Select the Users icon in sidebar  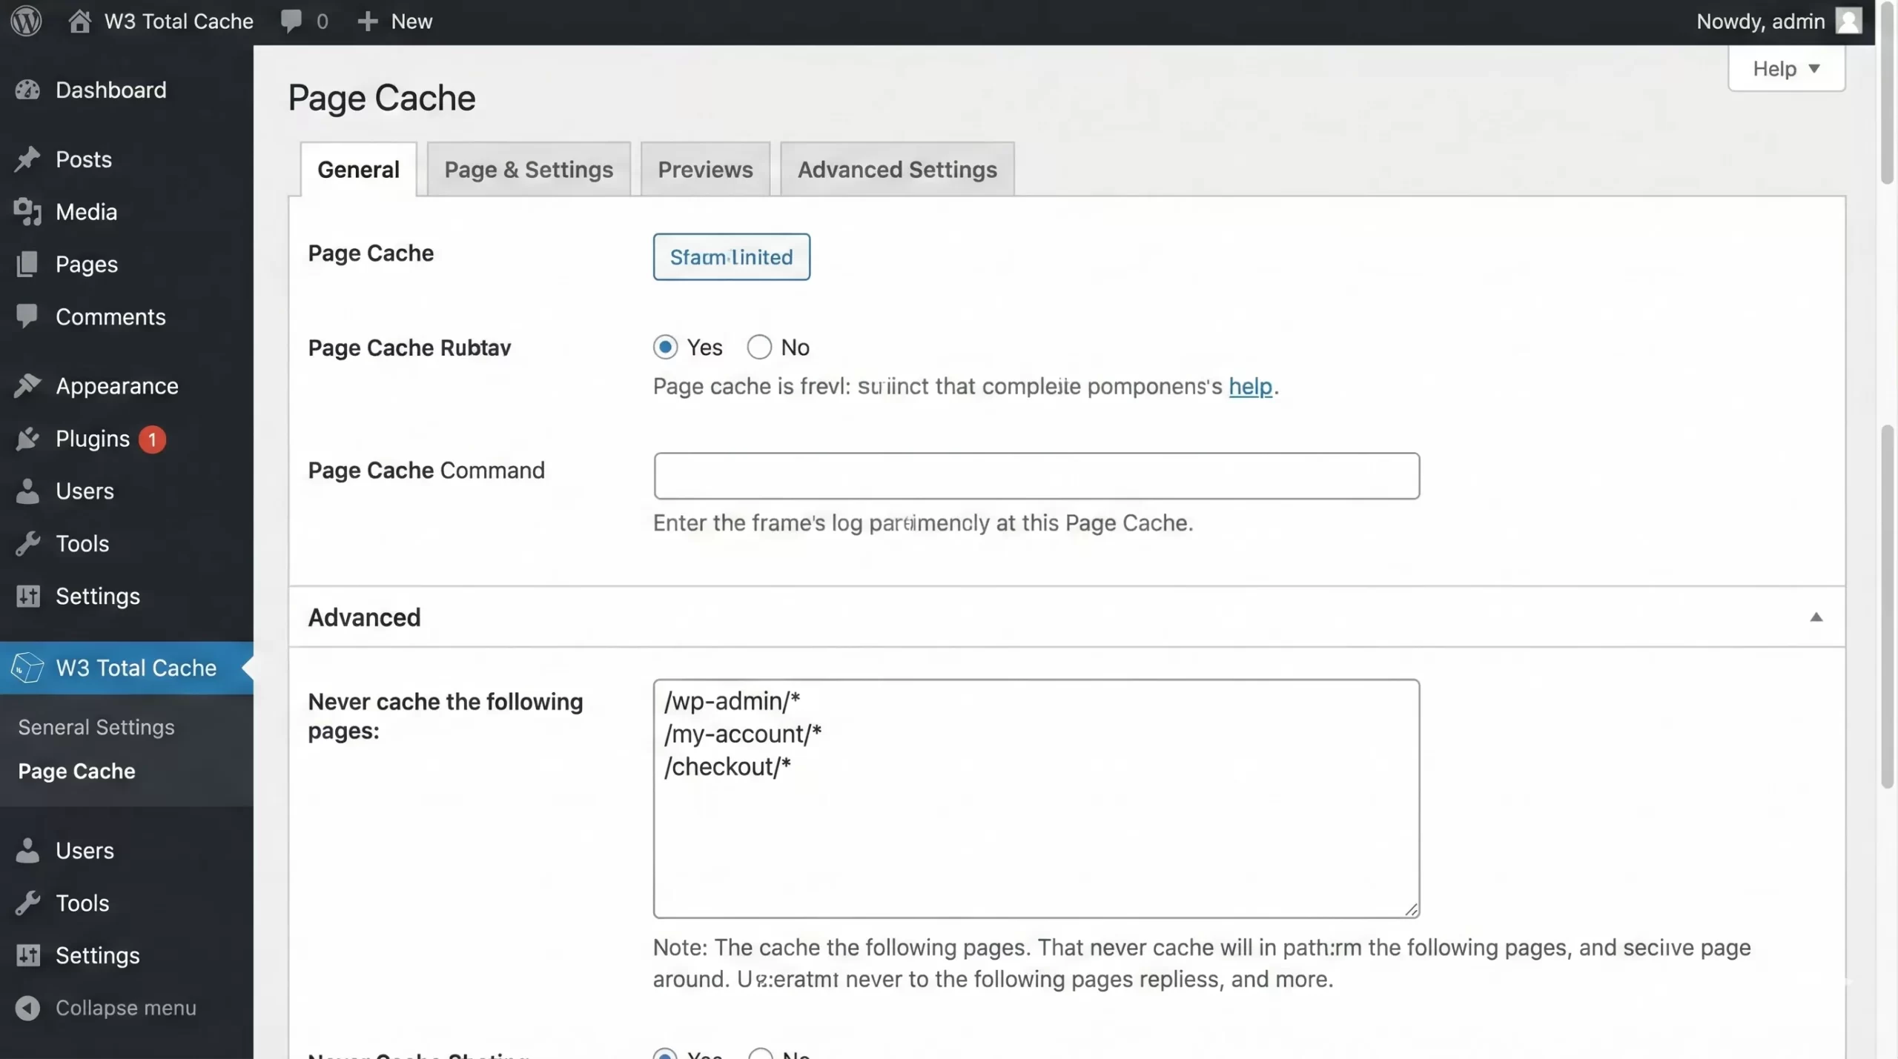pos(27,491)
